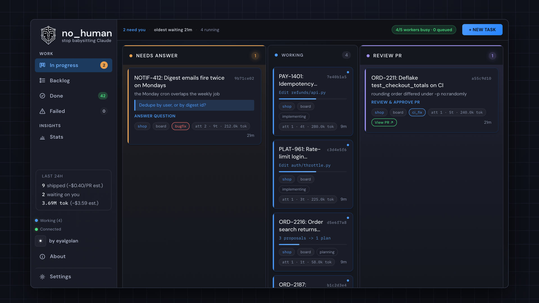Click the workers busy status pill

(x=424, y=30)
